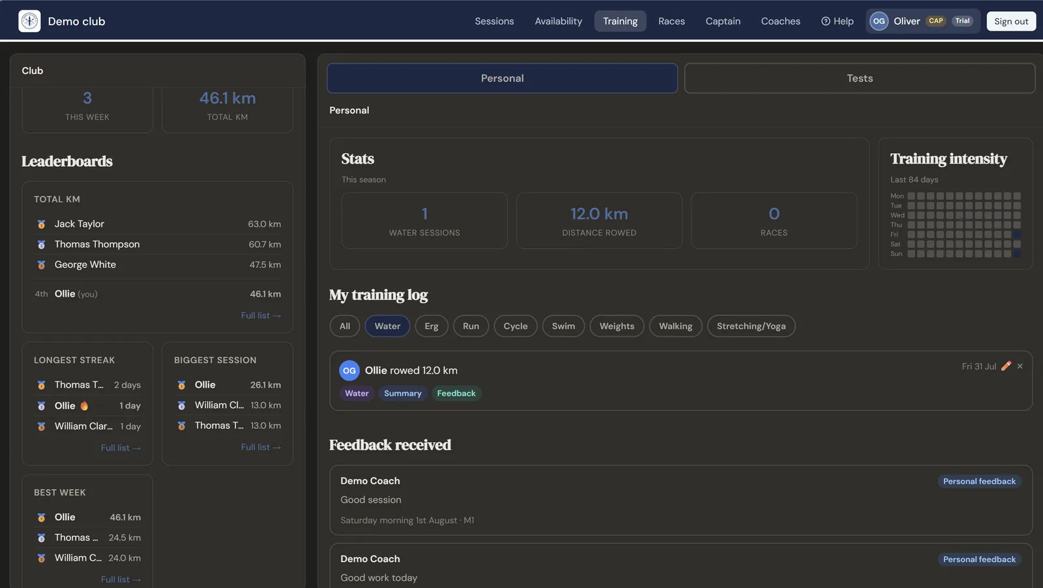Click the 12.0 km Distance Rowed card

[x=599, y=220]
